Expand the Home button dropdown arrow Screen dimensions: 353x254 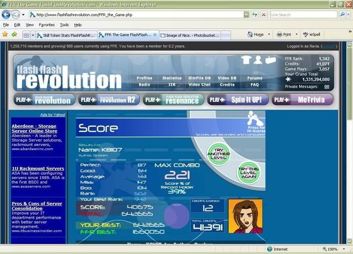click(x=267, y=35)
